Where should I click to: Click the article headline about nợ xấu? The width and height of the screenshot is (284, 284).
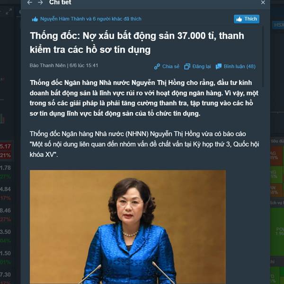(x=137, y=43)
